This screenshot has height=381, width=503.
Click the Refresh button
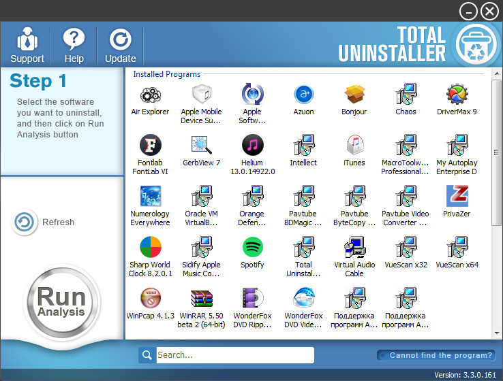pyautogui.click(x=43, y=222)
